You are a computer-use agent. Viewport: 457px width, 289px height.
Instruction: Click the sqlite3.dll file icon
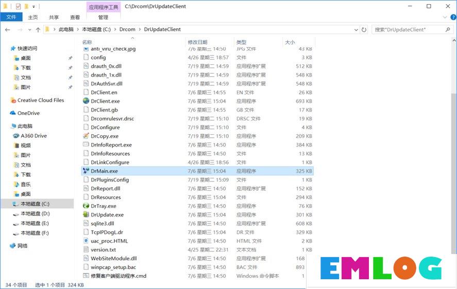point(86,223)
